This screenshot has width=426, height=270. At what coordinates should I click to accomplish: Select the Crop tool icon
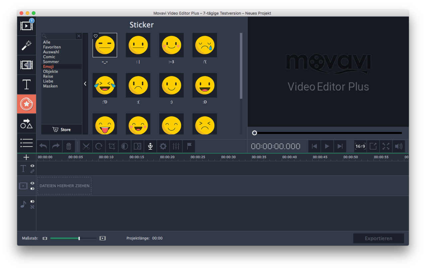[112, 146]
